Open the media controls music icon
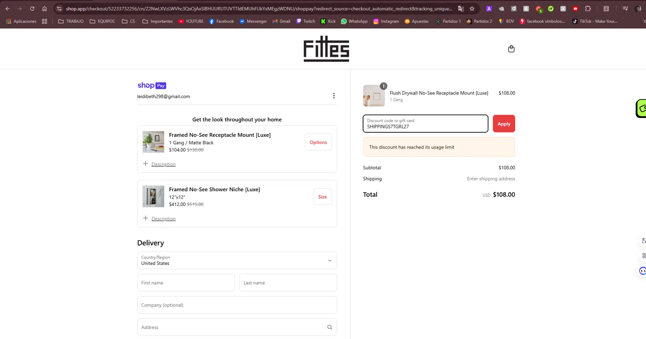This screenshot has height=339, width=646. (625, 9)
